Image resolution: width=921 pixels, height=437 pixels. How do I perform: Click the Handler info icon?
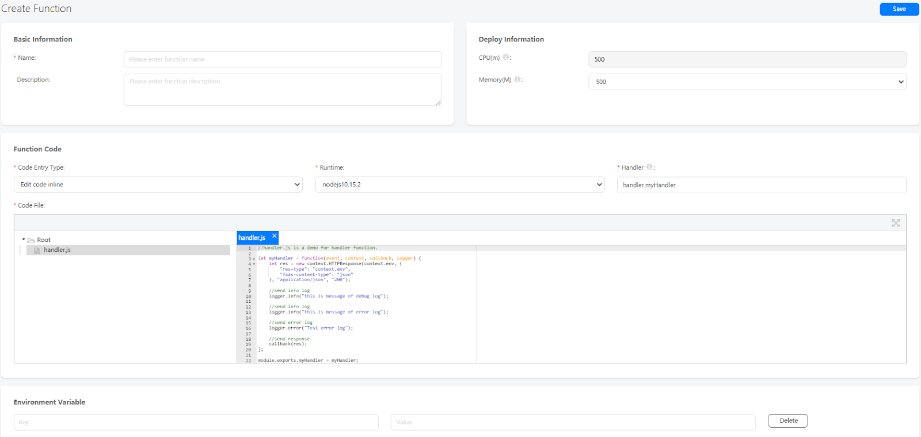[649, 167]
